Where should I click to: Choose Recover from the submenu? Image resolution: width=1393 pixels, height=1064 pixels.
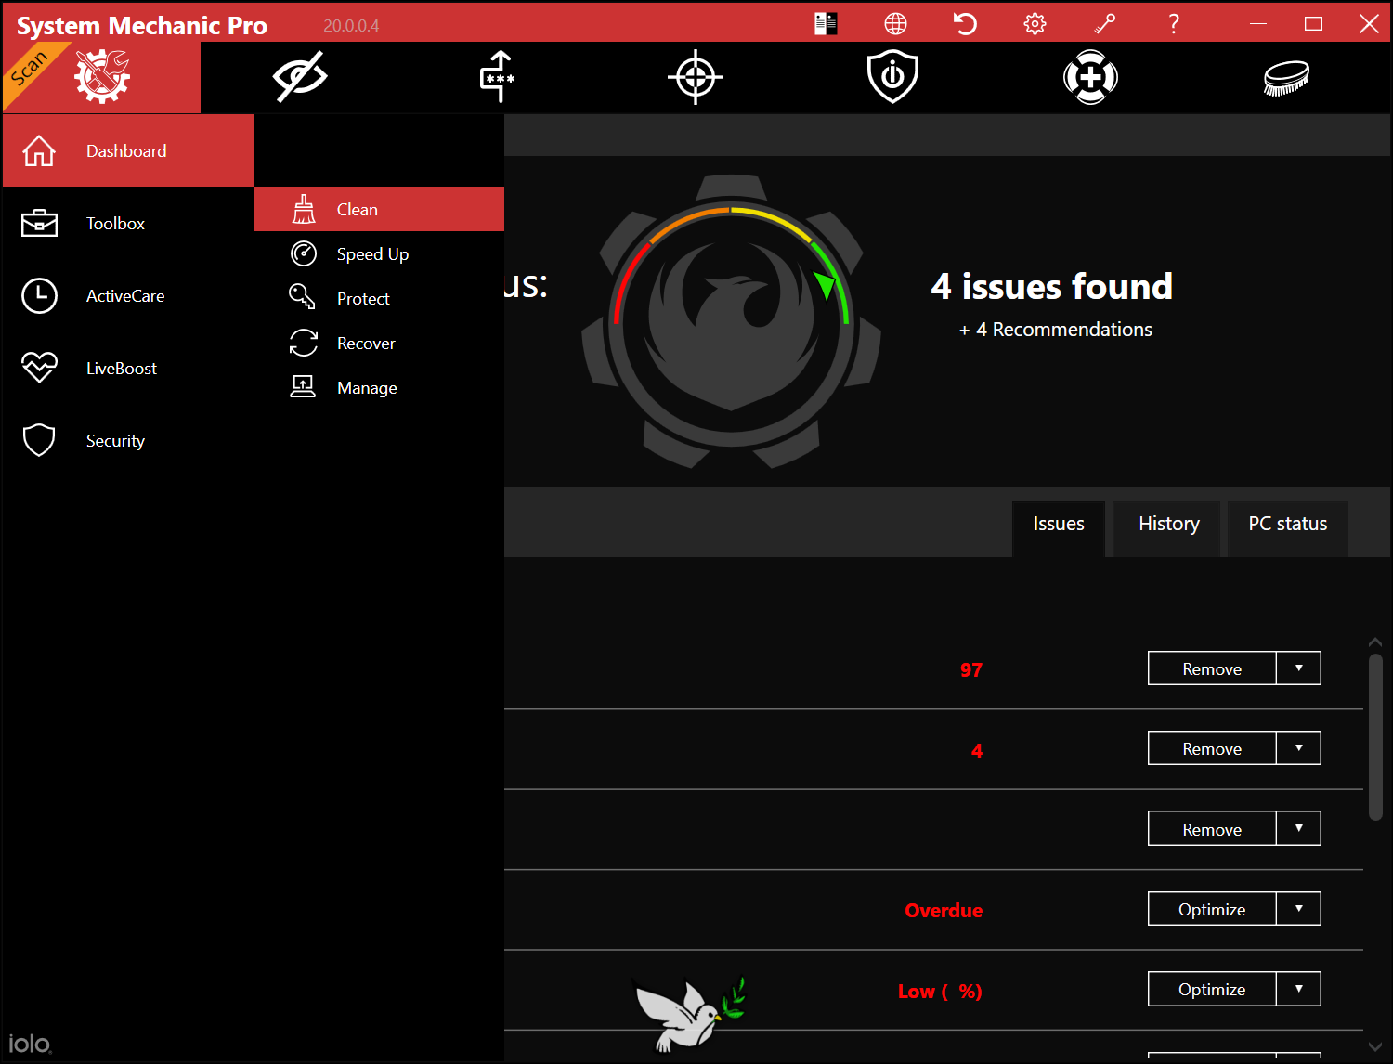379,343
